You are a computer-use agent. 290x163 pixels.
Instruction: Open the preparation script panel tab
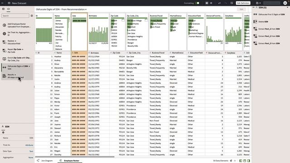8,9
